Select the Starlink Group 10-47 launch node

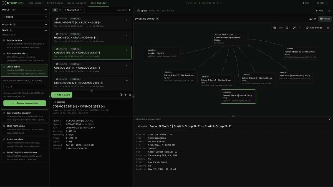[217, 81]
